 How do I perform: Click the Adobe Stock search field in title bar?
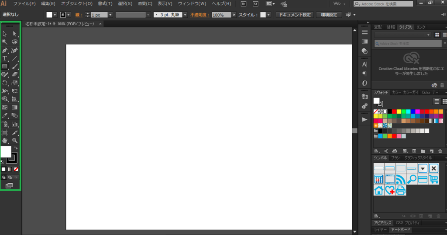383,3
